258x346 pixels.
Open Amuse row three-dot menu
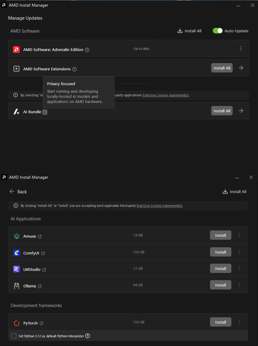(240, 235)
